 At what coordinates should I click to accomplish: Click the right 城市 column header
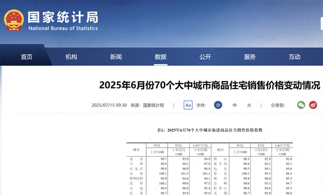point(220,150)
